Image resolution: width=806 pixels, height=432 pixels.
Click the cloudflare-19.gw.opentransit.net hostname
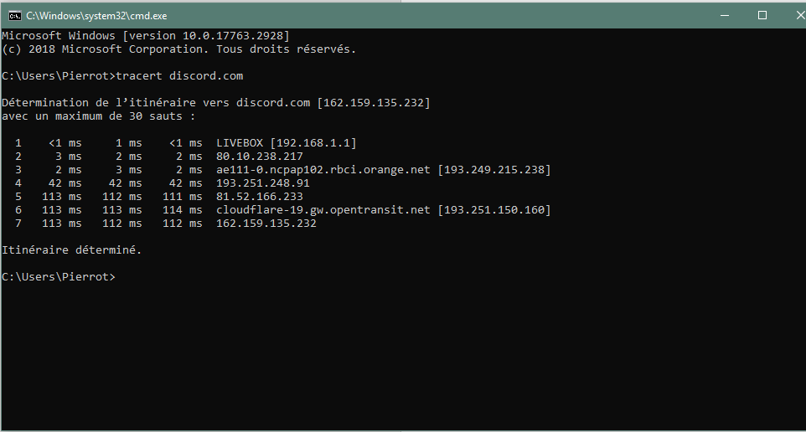tap(323, 210)
